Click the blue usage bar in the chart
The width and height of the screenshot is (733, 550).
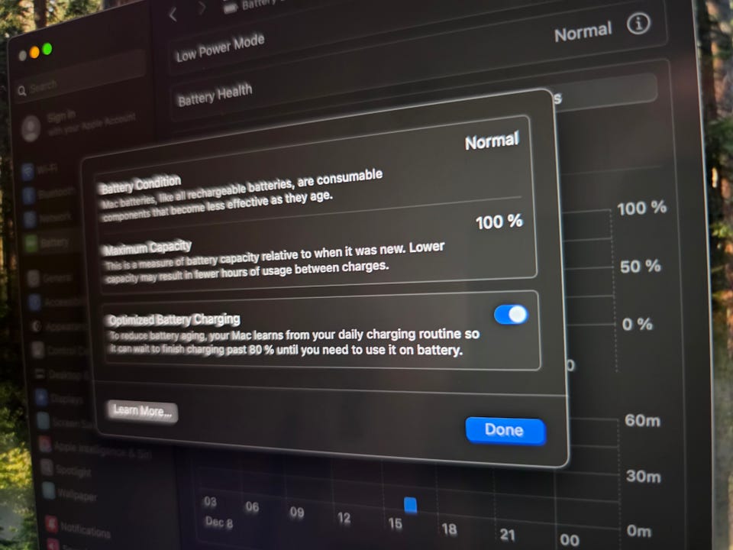pyautogui.click(x=410, y=505)
